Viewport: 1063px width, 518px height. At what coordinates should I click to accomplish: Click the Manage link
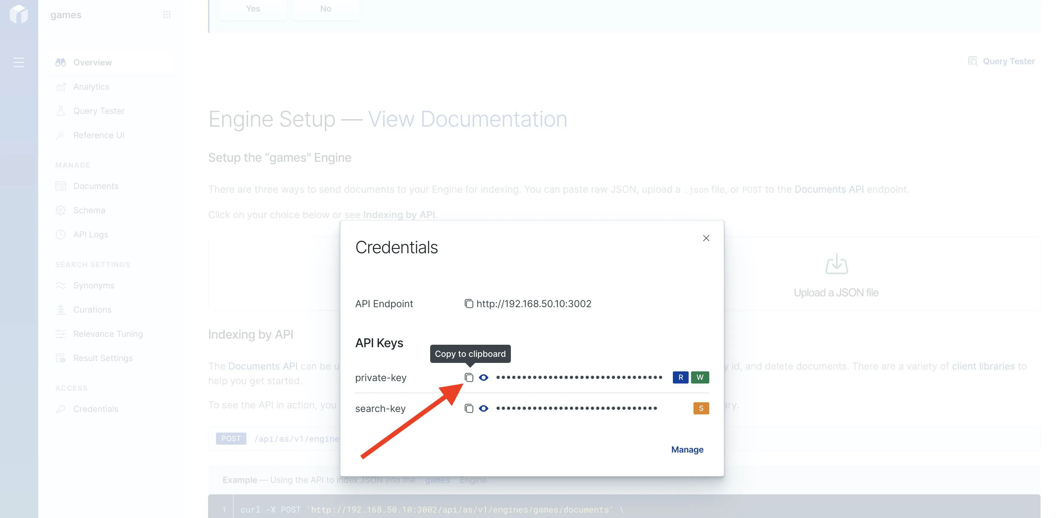tap(687, 450)
